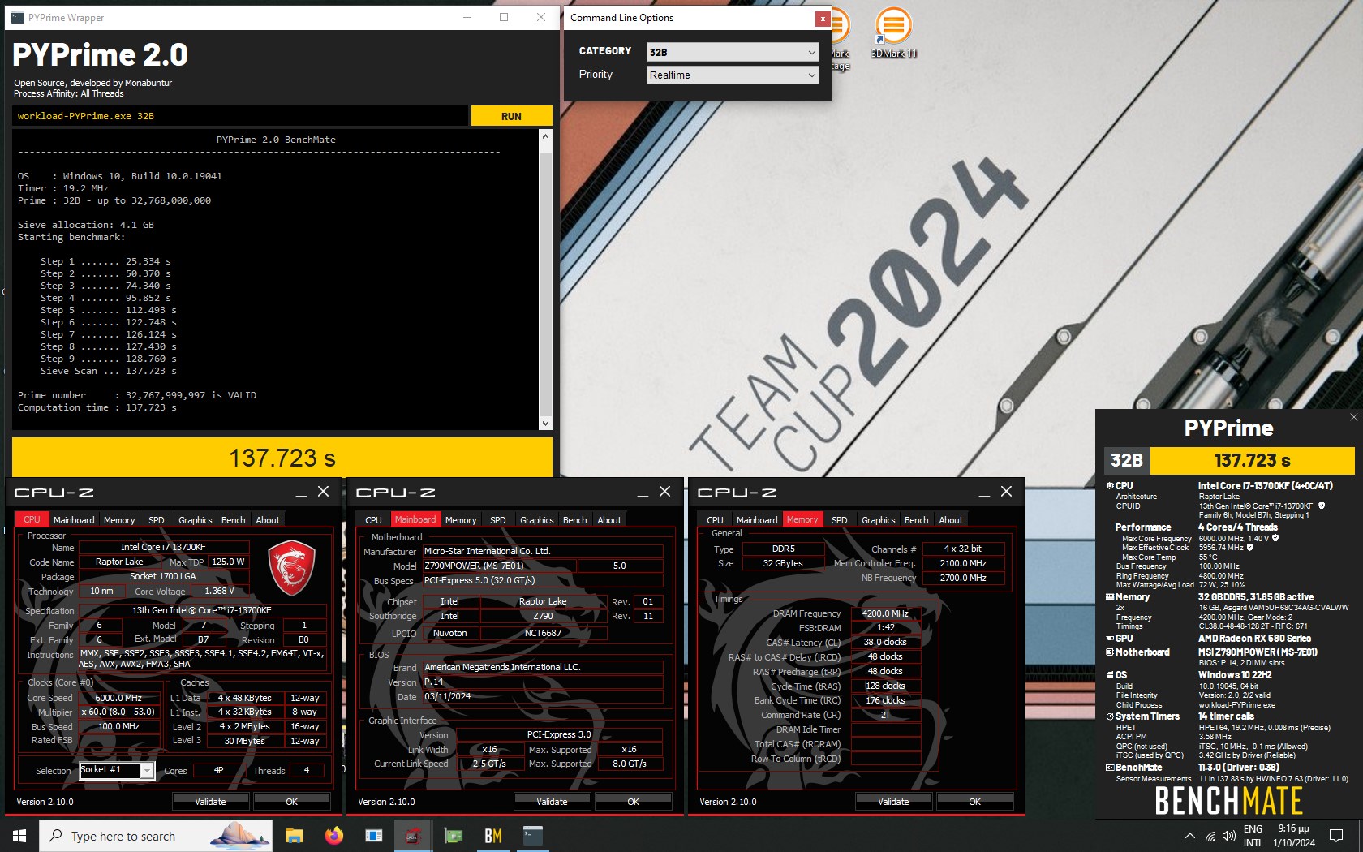Expand the system tray hidden icons chevron
This screenshot has height=852, width=1363.
1189,836
